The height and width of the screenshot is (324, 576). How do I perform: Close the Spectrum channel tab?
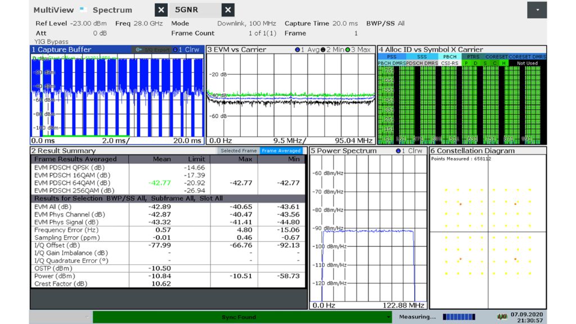pos(161,10)
